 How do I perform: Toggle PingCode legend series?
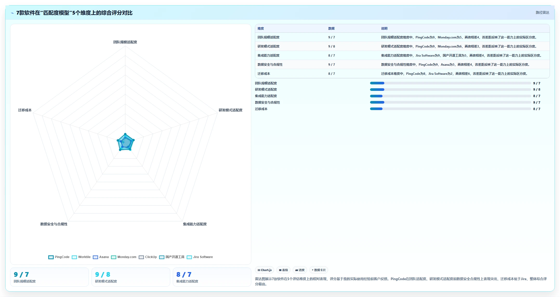[x=59, y=257]
